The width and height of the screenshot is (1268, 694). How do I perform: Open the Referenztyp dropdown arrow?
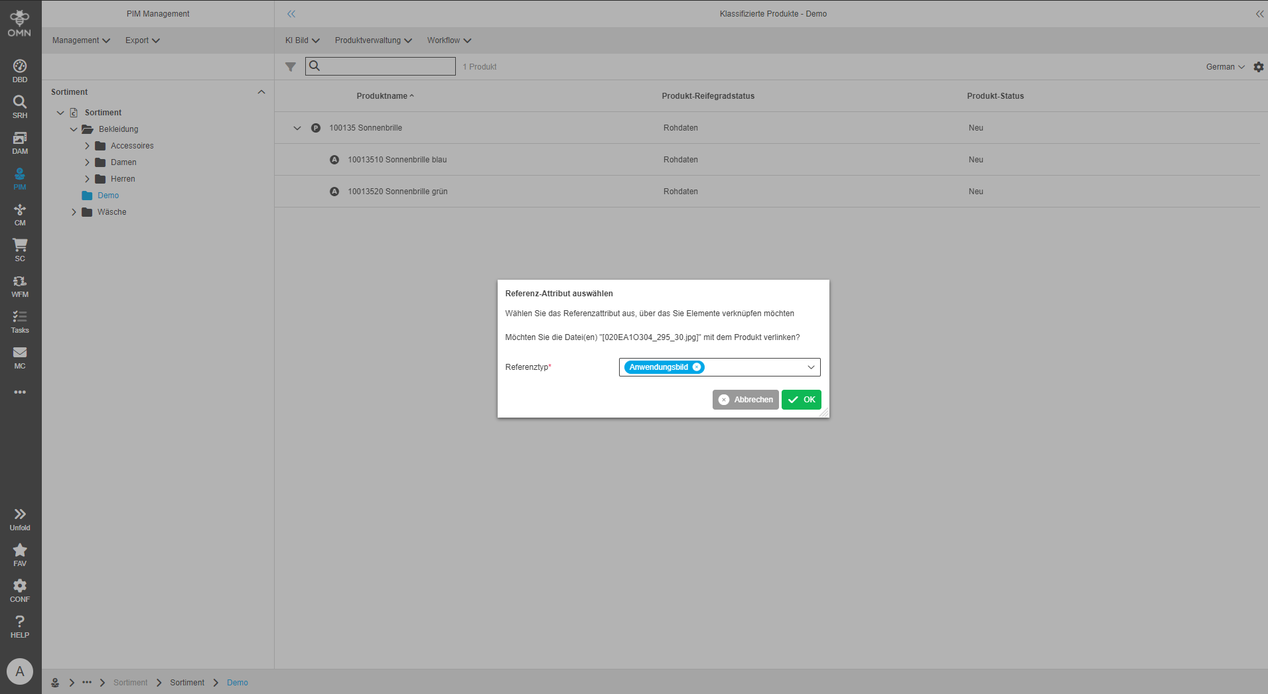tap(811, 367)
